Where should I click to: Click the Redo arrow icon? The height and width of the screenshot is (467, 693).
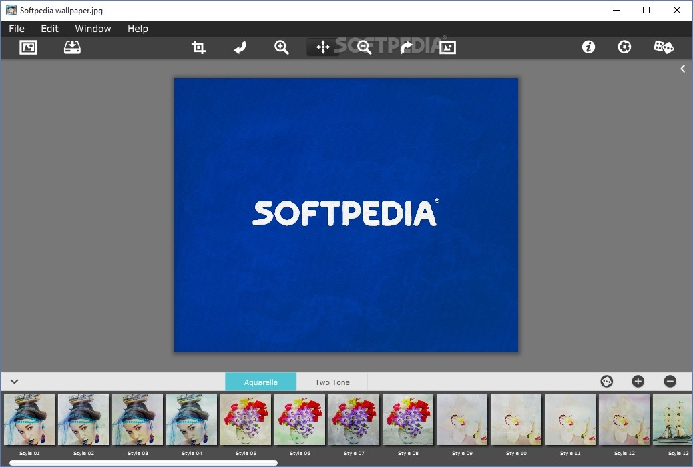tap(406, 47)
